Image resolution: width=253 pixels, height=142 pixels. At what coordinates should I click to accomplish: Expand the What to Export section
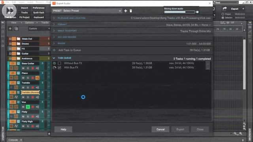[x=54, y=31]
